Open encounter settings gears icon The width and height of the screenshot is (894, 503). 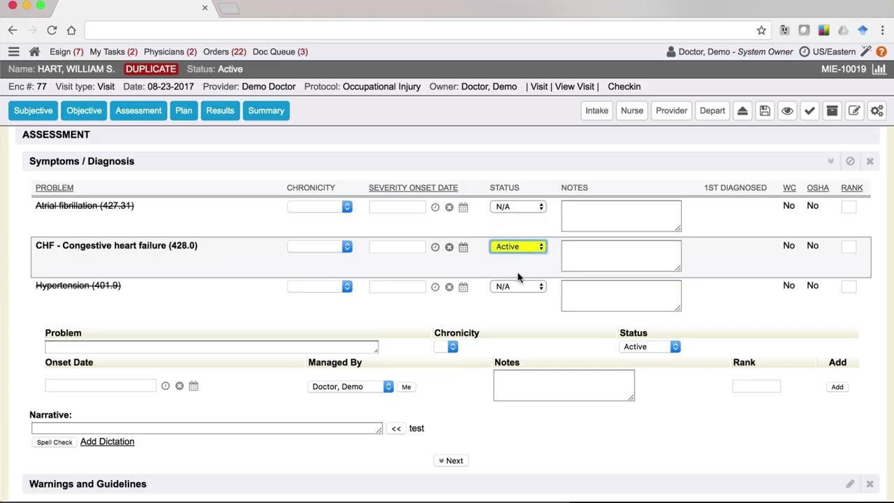[x=877, y=110]
